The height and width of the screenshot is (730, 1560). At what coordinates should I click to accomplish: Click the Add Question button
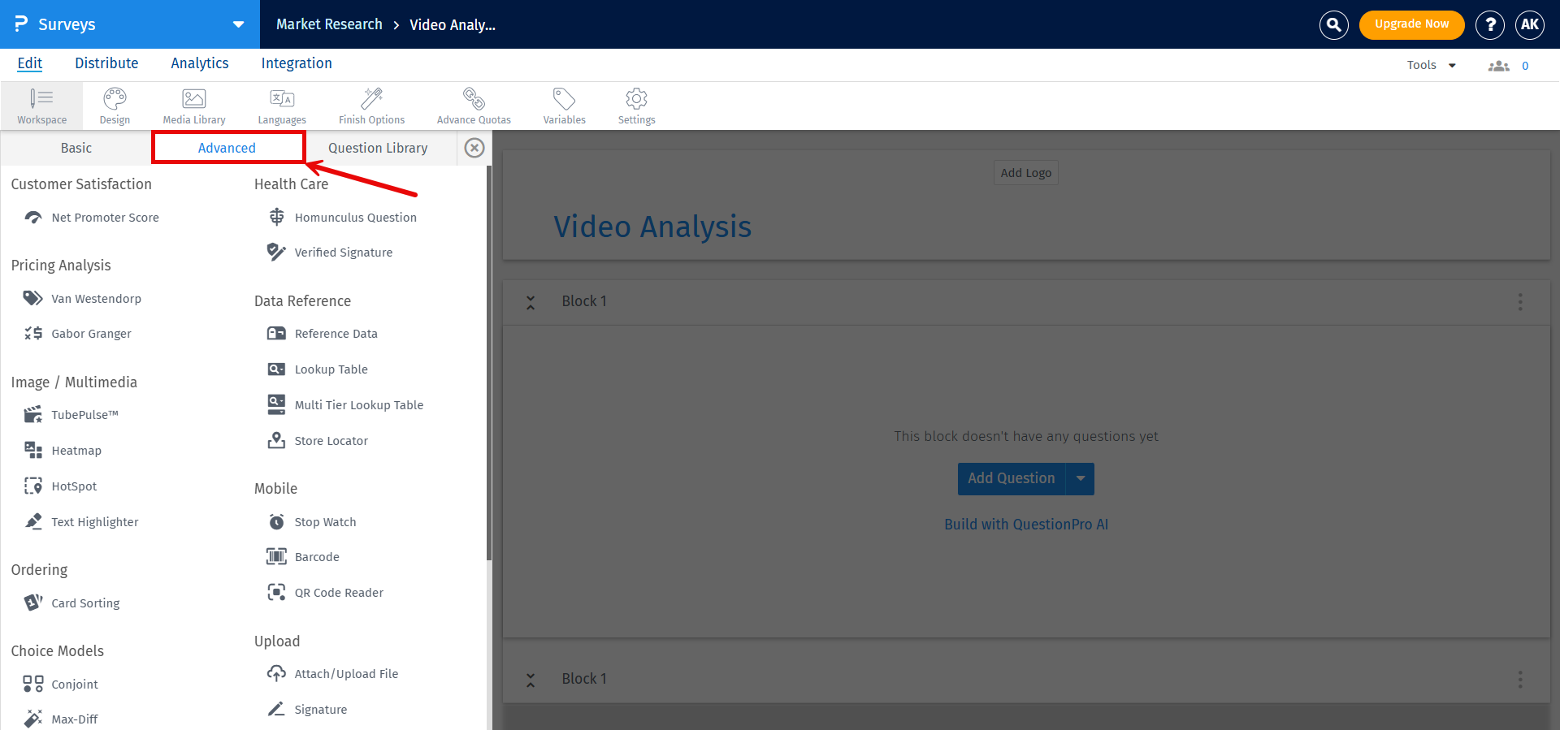(x=1012, y=479)
